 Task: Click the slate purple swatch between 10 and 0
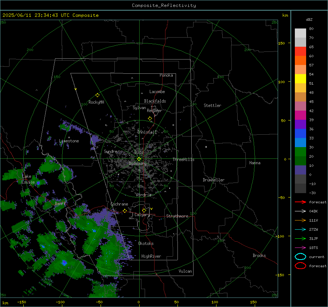click(x=300, y=170)
